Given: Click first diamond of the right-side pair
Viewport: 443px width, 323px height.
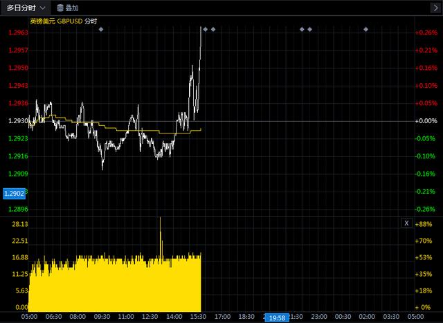Looking at the screenshot, I should (302, 29).
